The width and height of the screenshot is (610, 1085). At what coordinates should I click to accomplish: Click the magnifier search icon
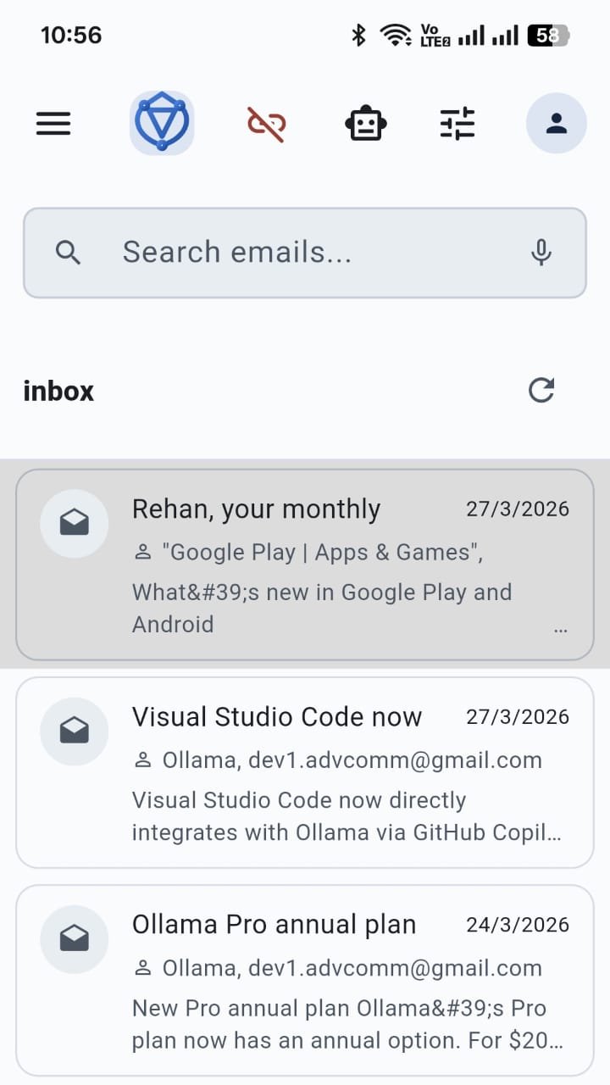(69, 253)
